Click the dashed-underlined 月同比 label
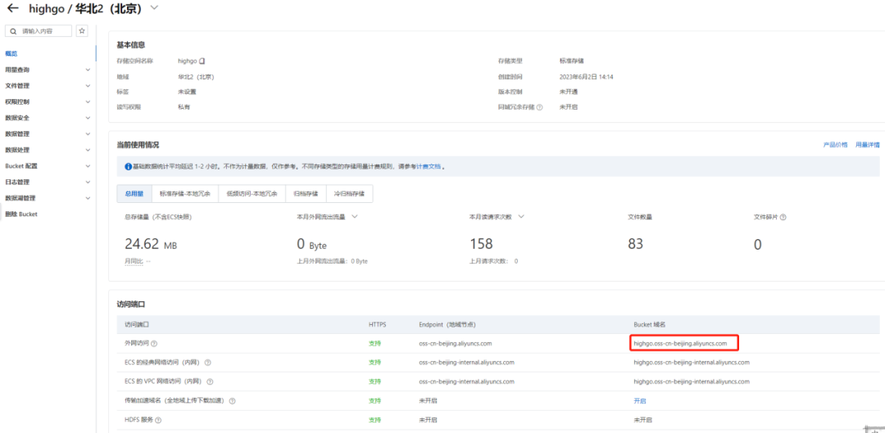Viewport: 885px width, 433px height. coord(134,262)
